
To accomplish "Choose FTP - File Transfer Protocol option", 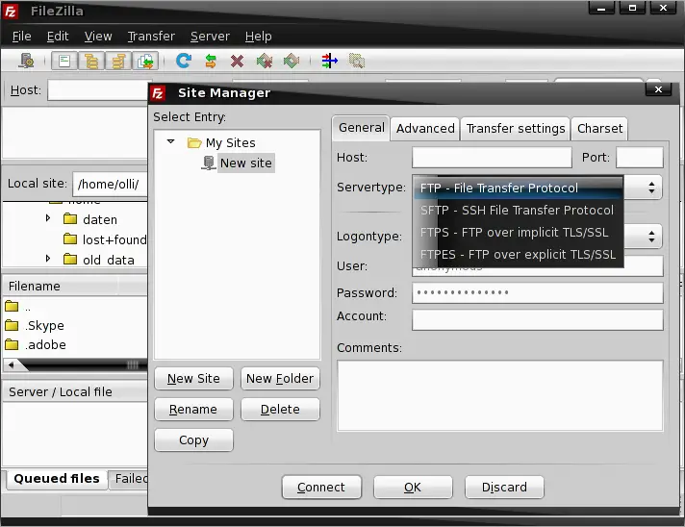I will click(518, 188).
